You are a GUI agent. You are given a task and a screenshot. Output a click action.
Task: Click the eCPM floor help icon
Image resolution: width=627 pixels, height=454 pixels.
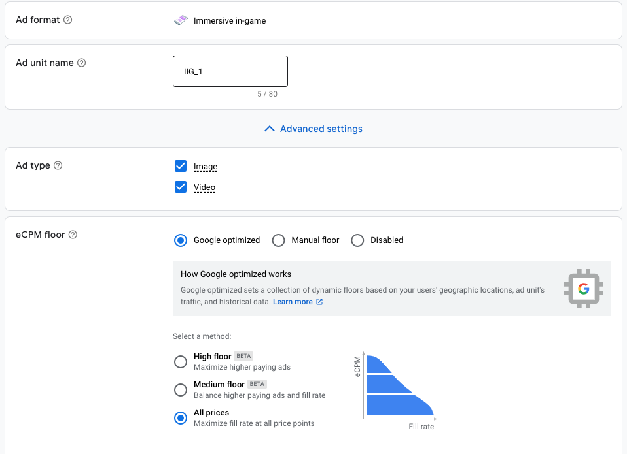click(x=73, y=235)
